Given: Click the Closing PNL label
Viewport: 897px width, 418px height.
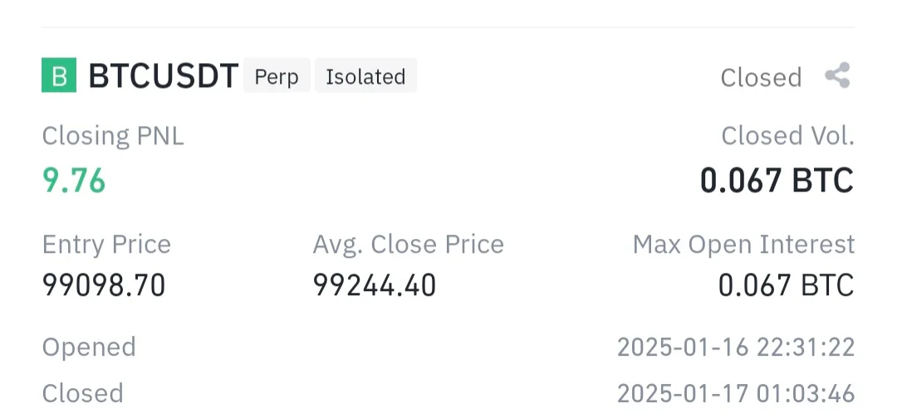Looking at the screenshot, I should (113, 135).
